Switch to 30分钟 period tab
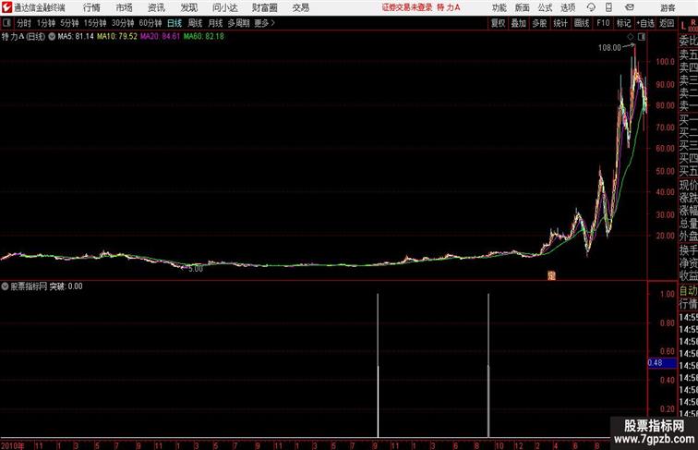698x450 pixels. 123,23
